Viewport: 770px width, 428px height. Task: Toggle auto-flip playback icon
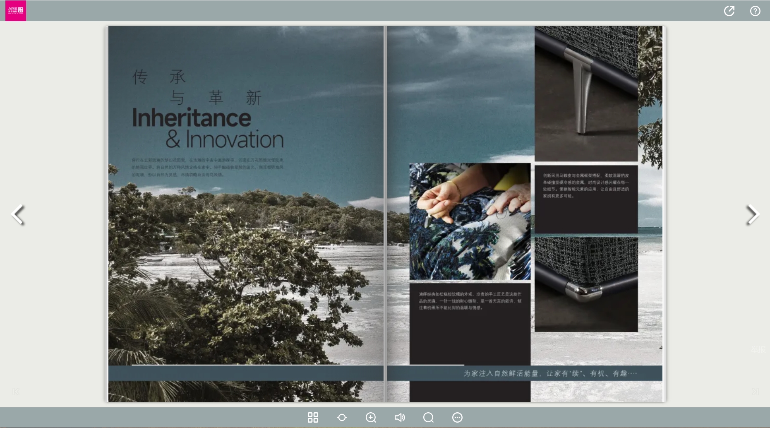(342, 417)
